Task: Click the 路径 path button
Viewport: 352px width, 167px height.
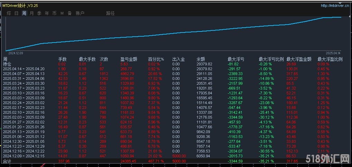Action: (110, 13)
